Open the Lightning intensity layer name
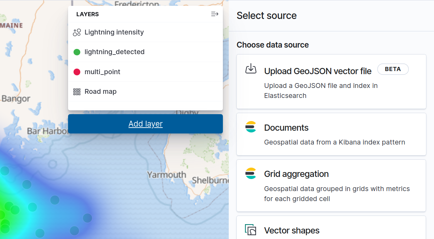This screenshot has height=239, width=434. [x=114, y=32]
